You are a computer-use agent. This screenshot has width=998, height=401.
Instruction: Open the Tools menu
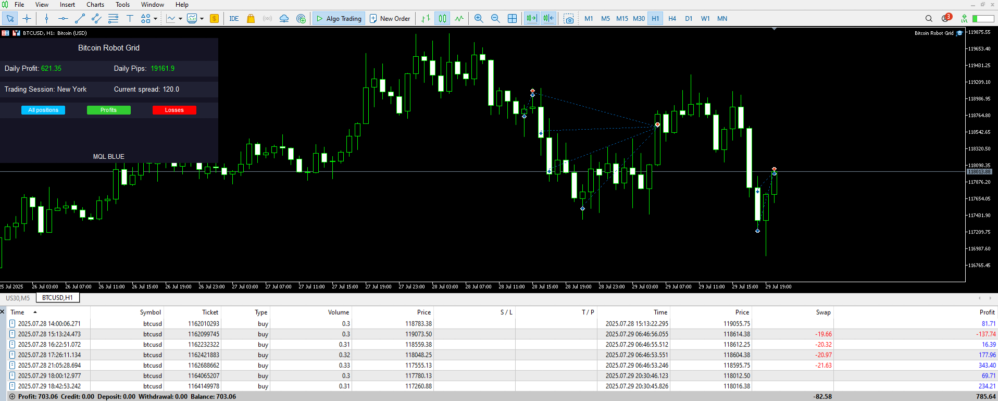(x=122, y=5)
